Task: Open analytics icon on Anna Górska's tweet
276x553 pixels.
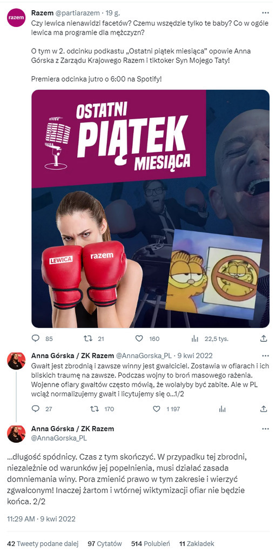Action: point(223,409)
